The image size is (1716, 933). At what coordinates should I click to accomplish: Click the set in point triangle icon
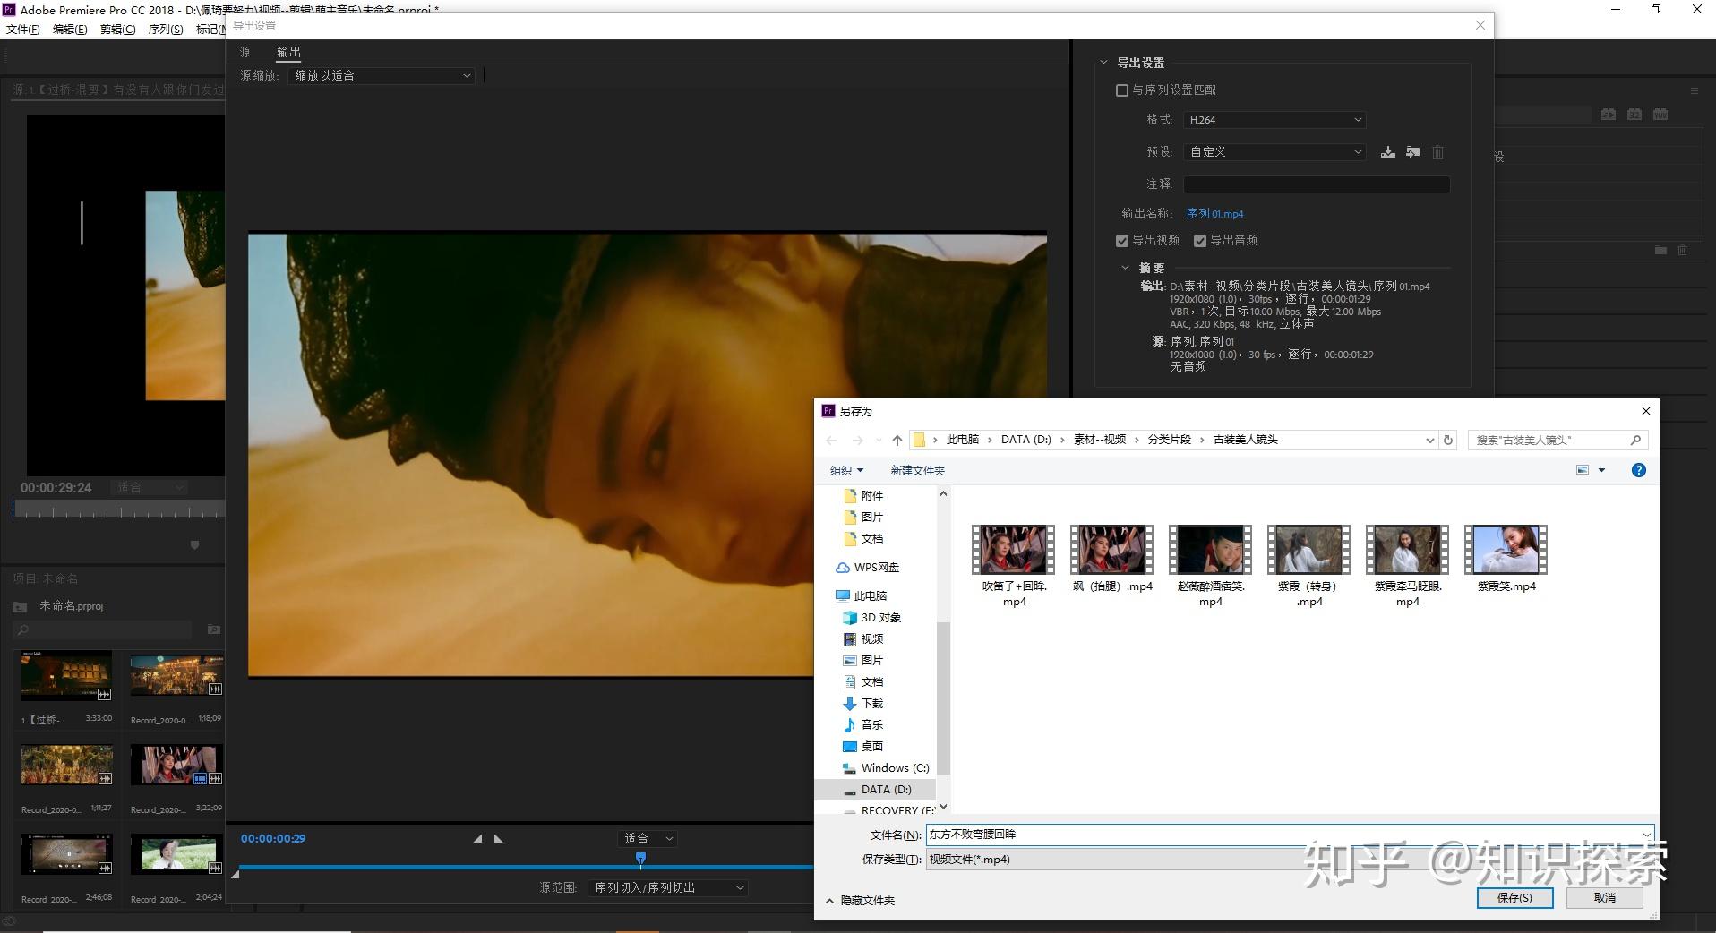tap(477, 839)
